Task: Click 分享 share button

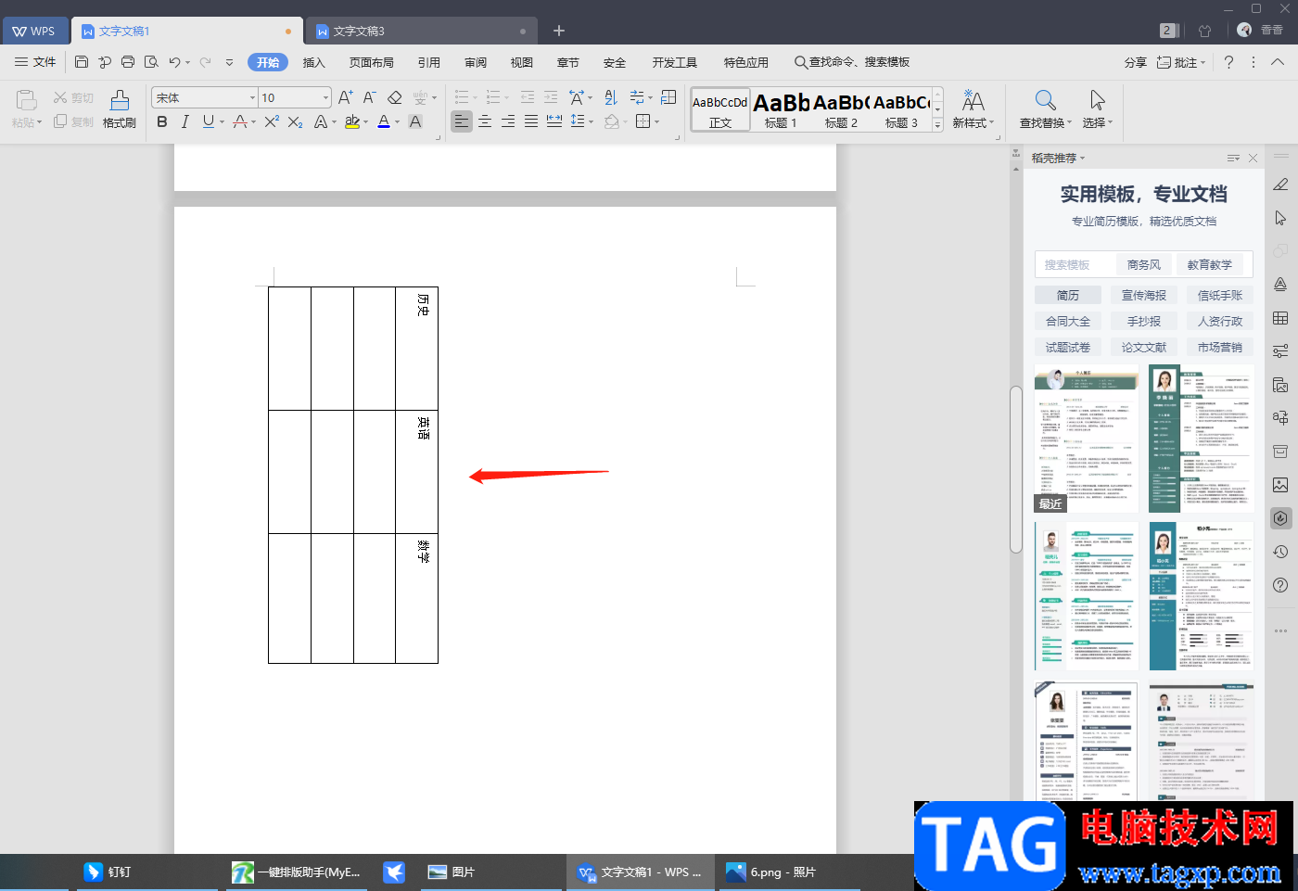Action: point(1136,62)
